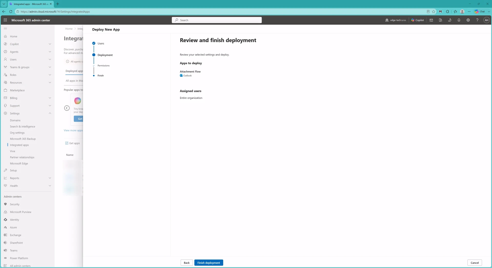Open the settings gear in header
The width and height of the screenshot is (492, 268).
click(468, 20)
